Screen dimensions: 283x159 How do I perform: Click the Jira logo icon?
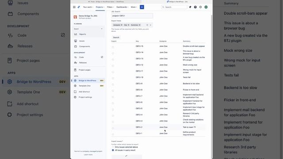point(79,7)
